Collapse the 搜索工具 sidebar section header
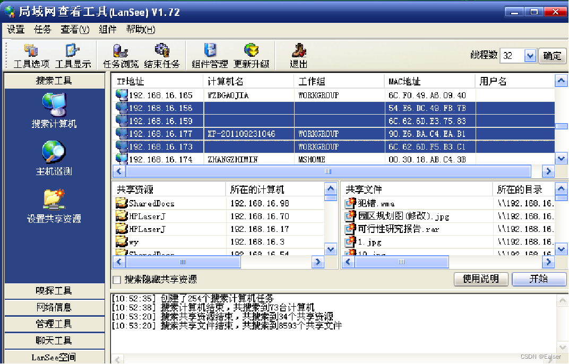Image resolution: width=569 pixels, height=364 pixels. [x=55, y=81]
